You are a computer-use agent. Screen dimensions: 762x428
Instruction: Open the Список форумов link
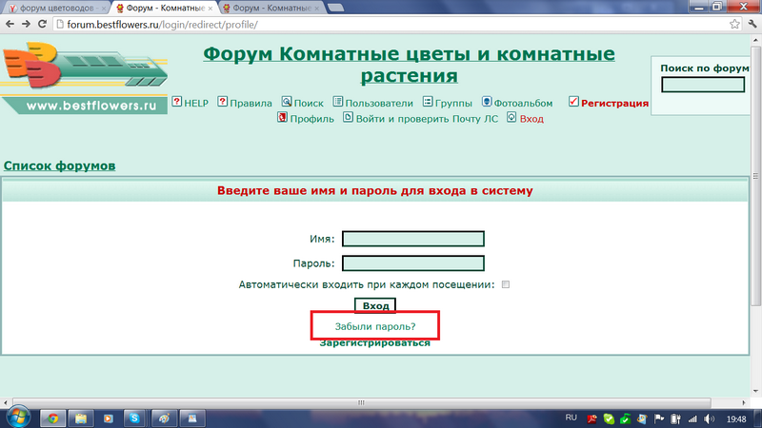pos(60,165)
